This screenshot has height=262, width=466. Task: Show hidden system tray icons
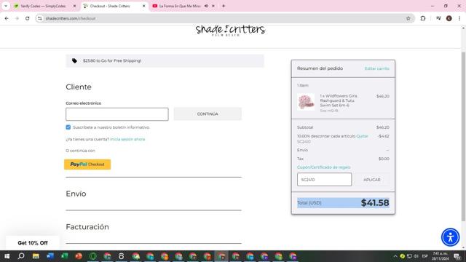tap(395, 256)
